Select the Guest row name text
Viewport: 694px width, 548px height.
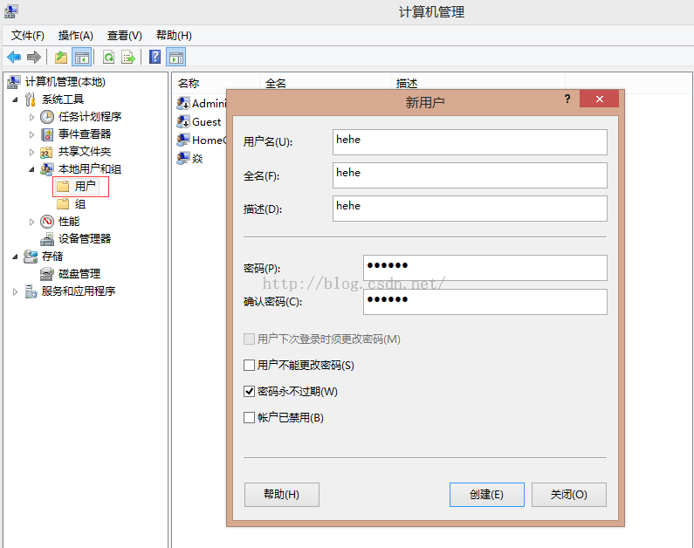(206, 121)
